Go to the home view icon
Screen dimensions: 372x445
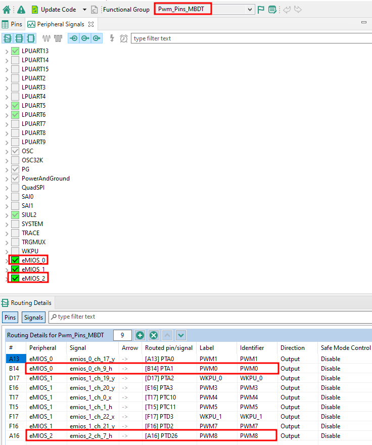click(6, 10)
